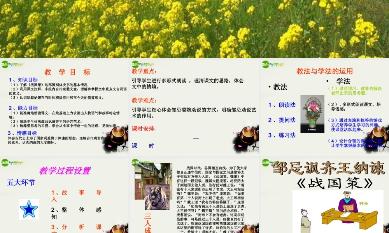
Task: Select the red item 3、分析课文
Action: point(76,229)
